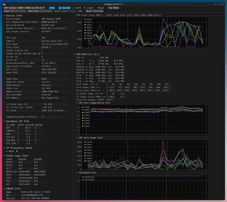
Task: Toggle Core5 in CPU frequency plot legend
Action: point(88,33)
